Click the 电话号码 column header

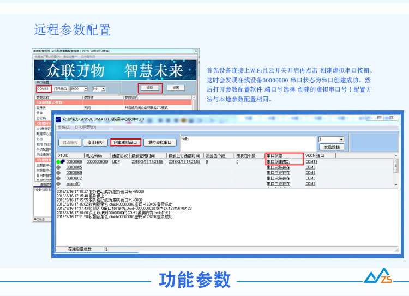tap(98, 156)
